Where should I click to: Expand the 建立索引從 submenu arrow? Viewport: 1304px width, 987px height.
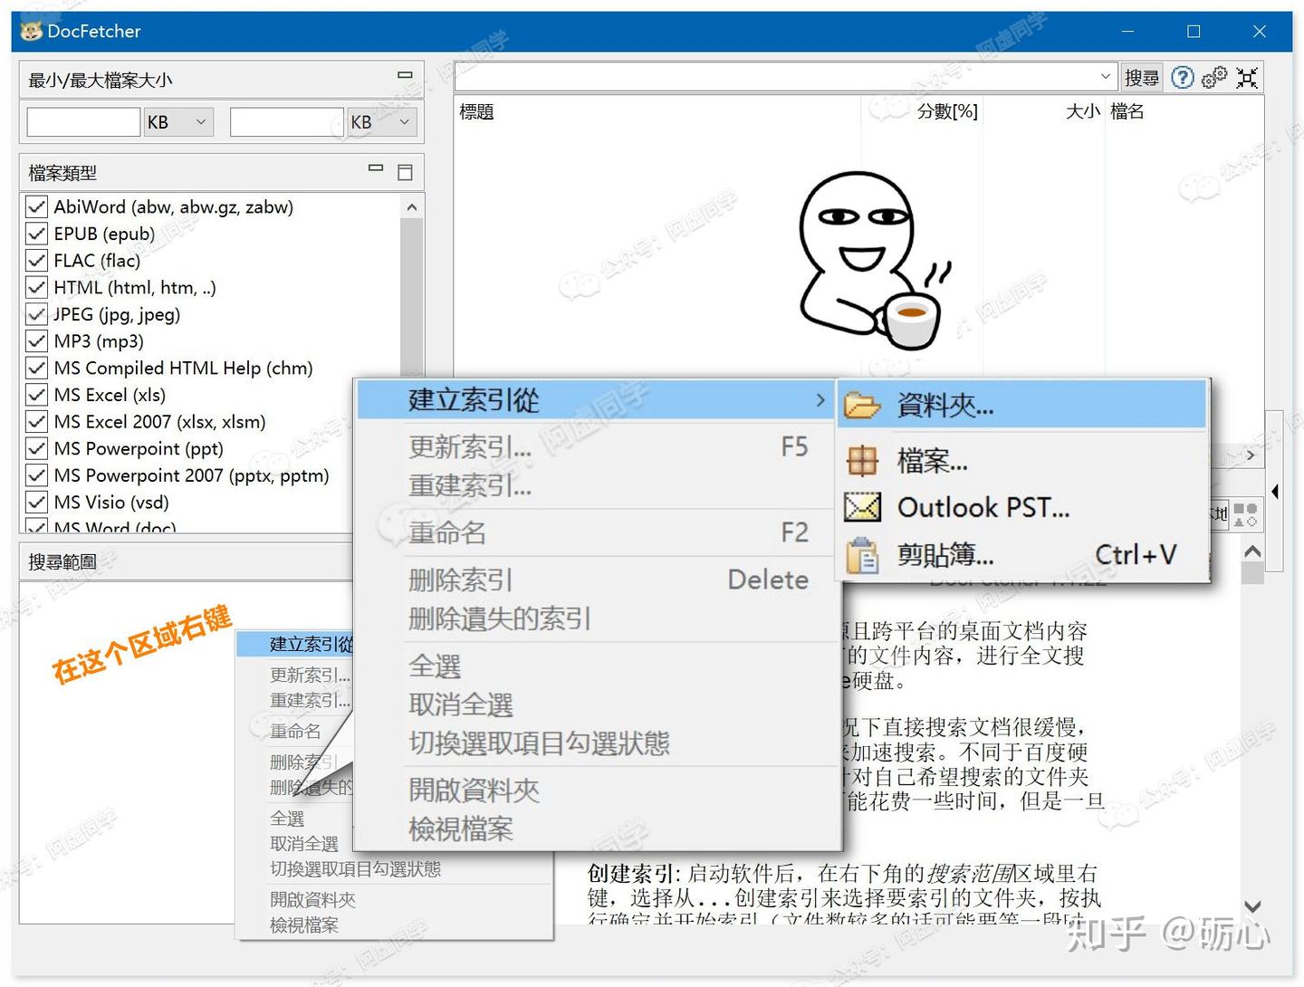coord(820,399)
